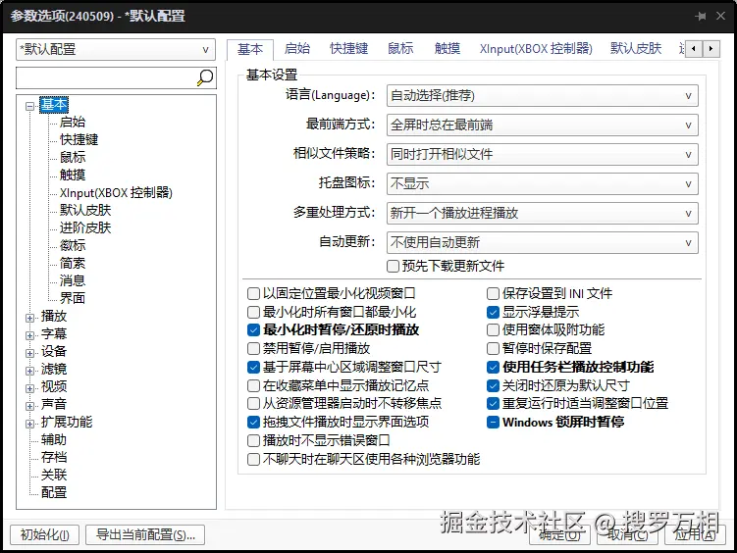The height and width of the screenshot is (553, 737).
Task: Enable 暂停时保存配置 checkbox
Action: pos(493,349)
